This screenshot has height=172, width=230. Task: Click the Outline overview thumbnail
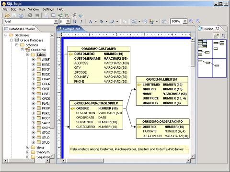pyautogui.click(x=212, y=58)
